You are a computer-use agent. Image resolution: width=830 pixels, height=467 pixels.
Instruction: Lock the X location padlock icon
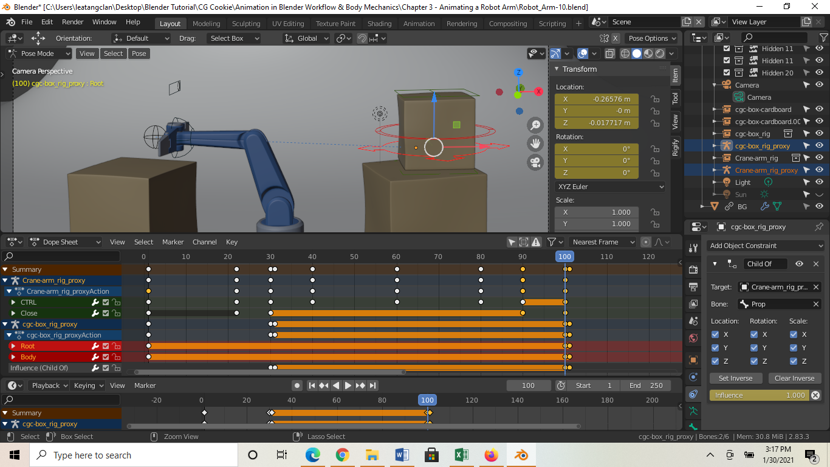tap(654, 99)
